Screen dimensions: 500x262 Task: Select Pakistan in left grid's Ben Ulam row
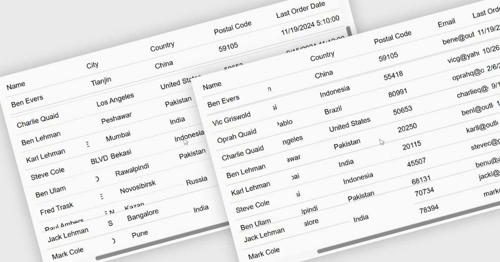tap(192, 154)
